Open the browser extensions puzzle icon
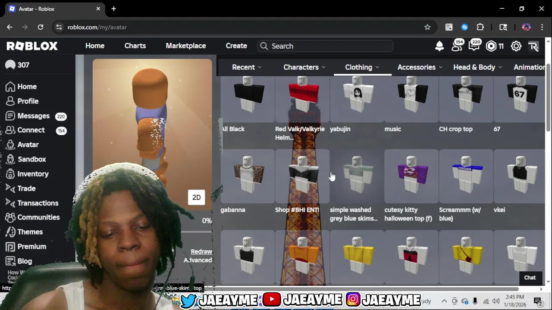552x310 pixels. [x=480, y=27]
